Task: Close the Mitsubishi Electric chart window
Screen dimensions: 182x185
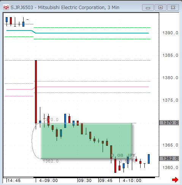Action: pyautogui.click(x=173, y=8)
